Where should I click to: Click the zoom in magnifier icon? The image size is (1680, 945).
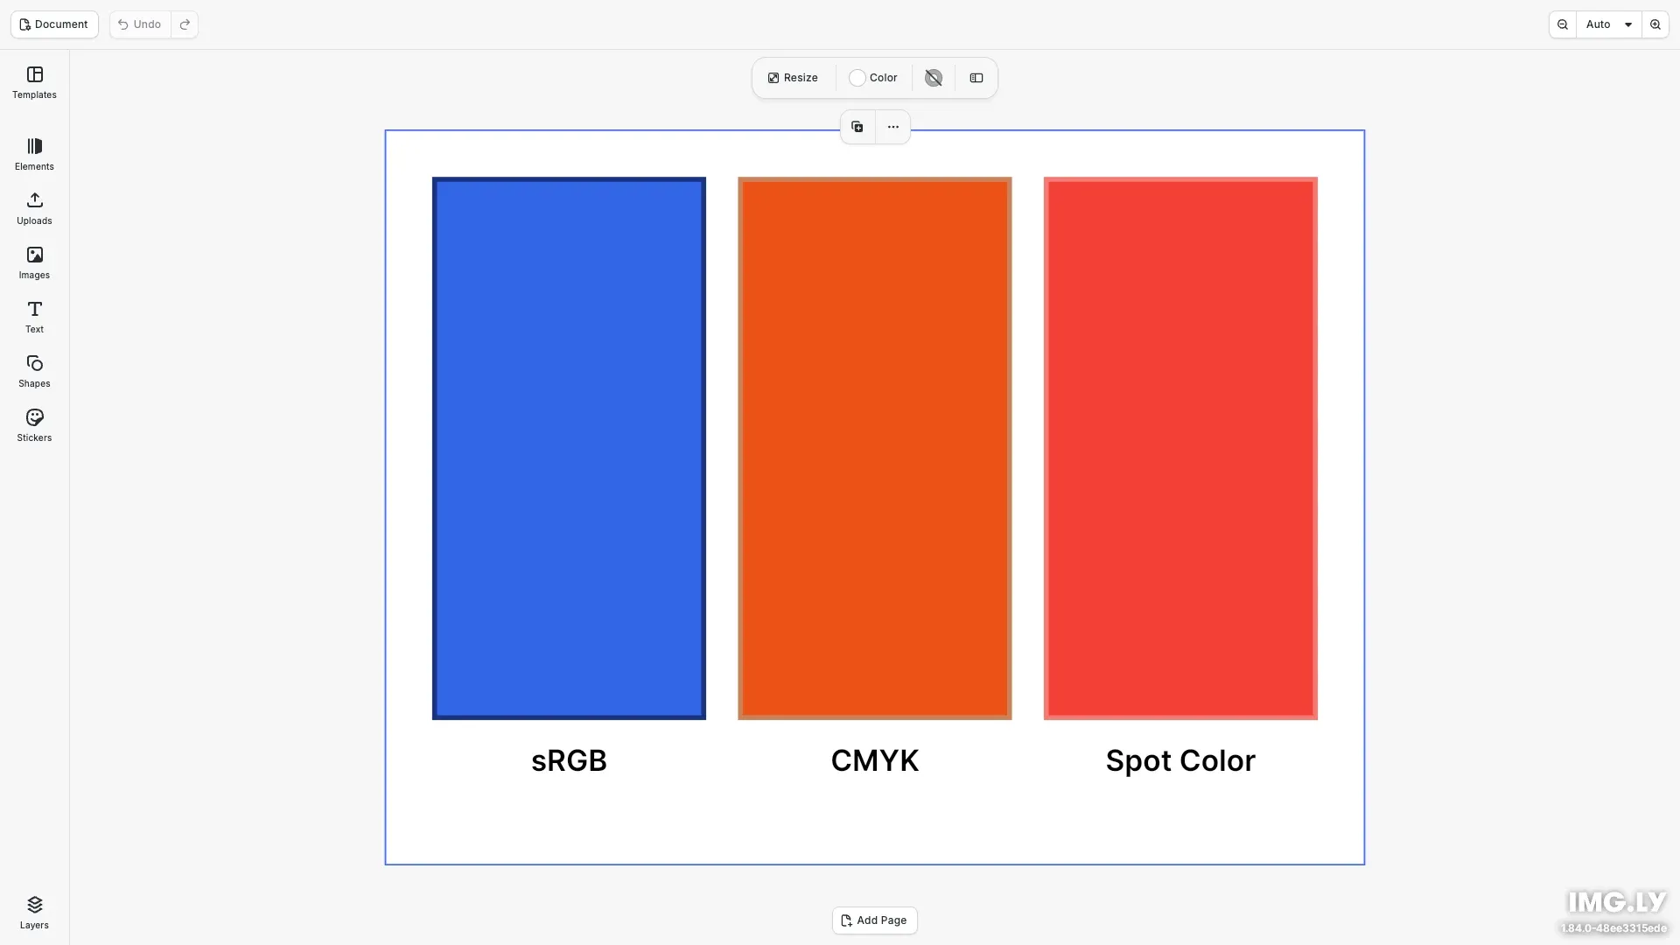point(1655,24)
